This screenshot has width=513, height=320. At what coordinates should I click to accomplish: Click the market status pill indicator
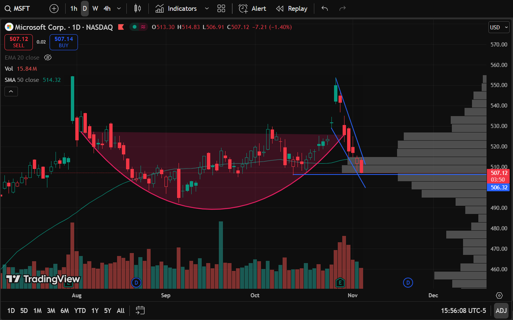pos(139,27)
